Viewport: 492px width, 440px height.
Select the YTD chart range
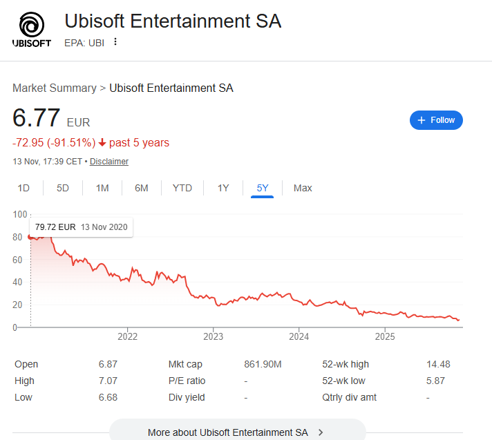click(x=182, y=188)
